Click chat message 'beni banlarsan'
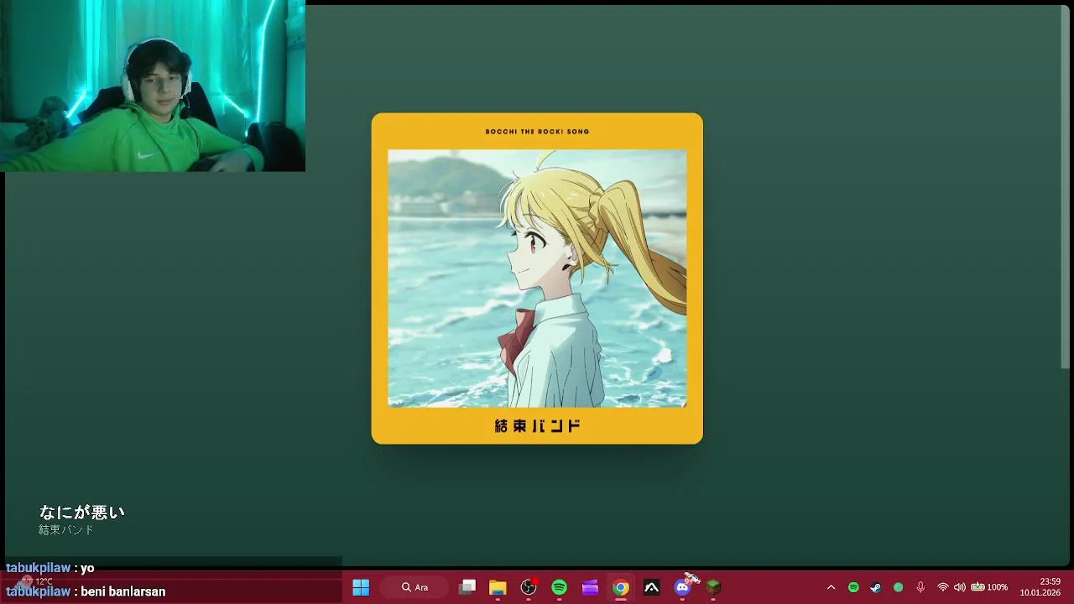The image size is (1074, 604). (123, 591)
